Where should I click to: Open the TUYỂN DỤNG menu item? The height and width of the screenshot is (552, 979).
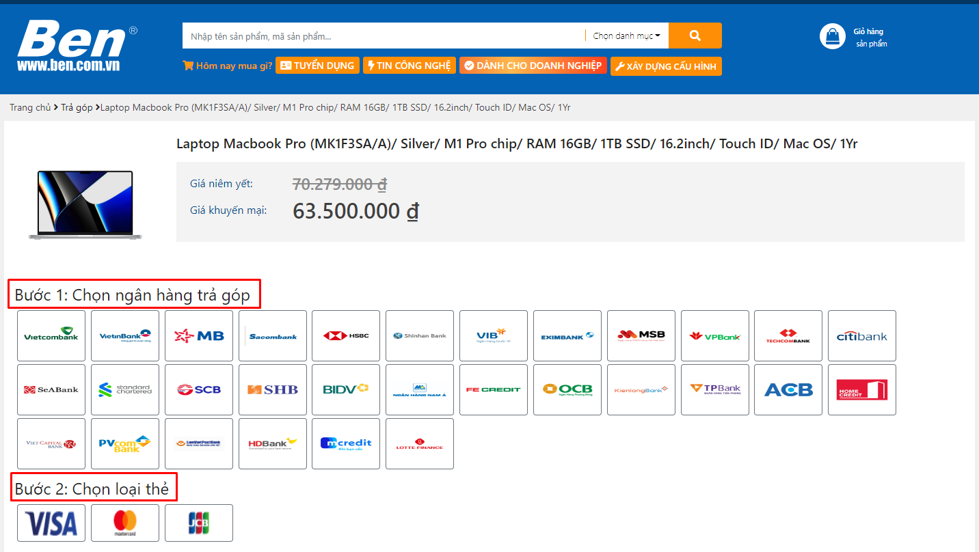click(x=317, y=66)
